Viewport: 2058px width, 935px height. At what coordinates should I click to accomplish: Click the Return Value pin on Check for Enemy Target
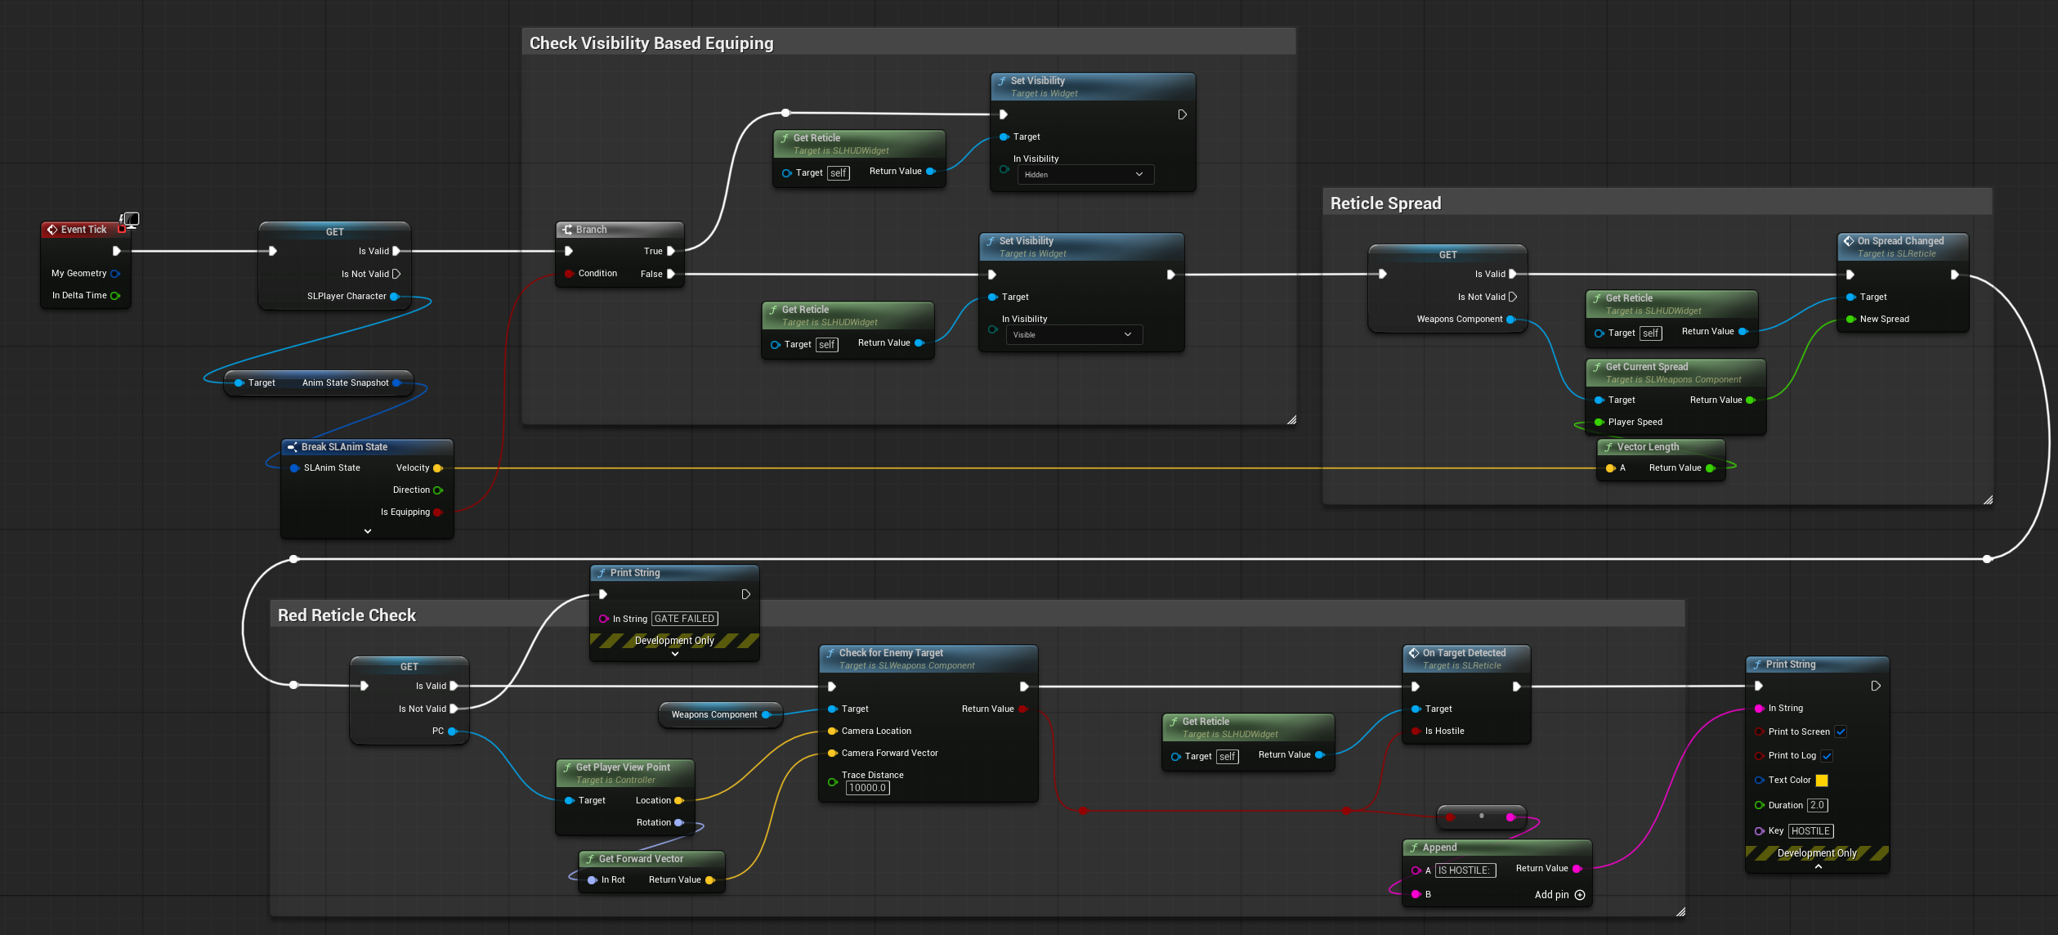coord(1022,709)
